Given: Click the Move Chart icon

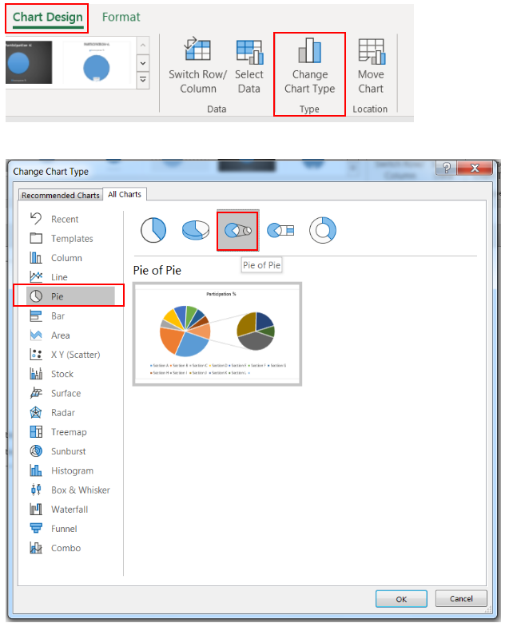Looking at the screenshot, I should click(372, 51).
